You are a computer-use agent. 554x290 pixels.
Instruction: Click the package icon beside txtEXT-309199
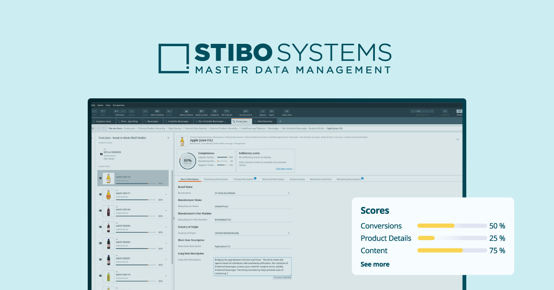coord(100,211)
